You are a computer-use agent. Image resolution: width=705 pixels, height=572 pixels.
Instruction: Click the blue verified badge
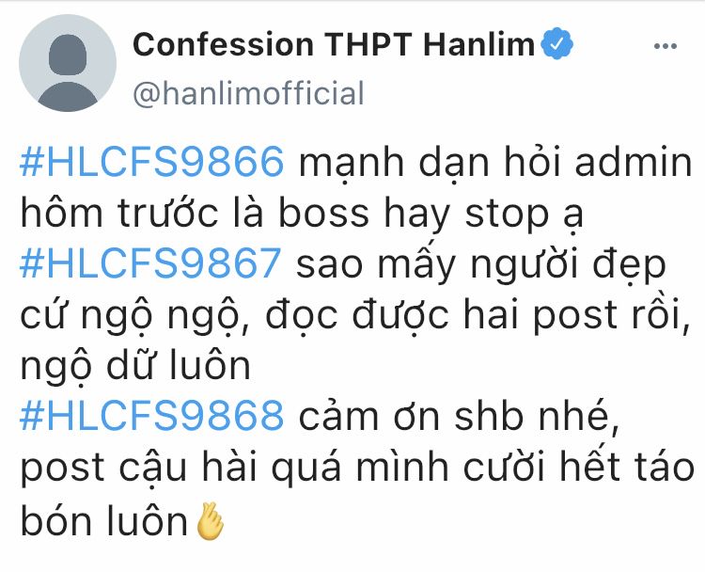pyautogui.click(x=556, y=43)
